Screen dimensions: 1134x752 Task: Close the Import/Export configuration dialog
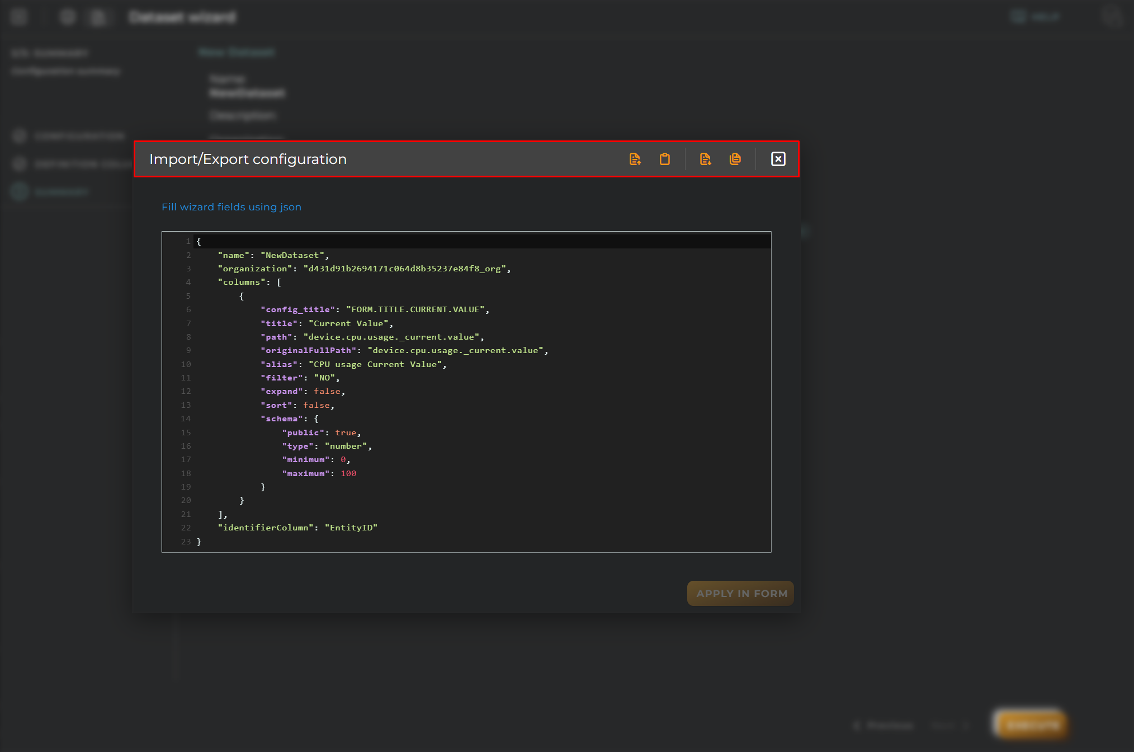click(x=778, y=159)
